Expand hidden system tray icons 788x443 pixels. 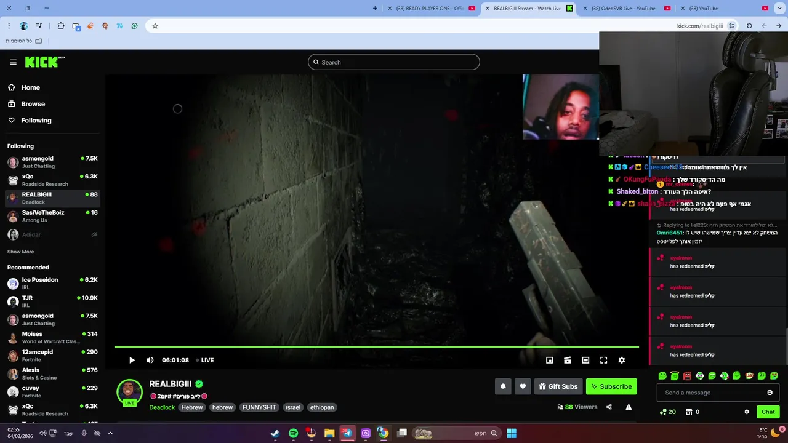pyautogui.click(x=110, y=433)
